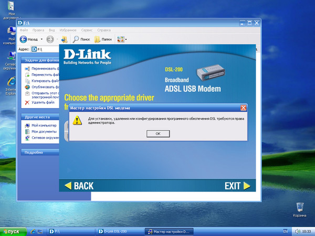Open Мои документы in Другие места
This screenshot has width=315, height=236.
[44, 132]
